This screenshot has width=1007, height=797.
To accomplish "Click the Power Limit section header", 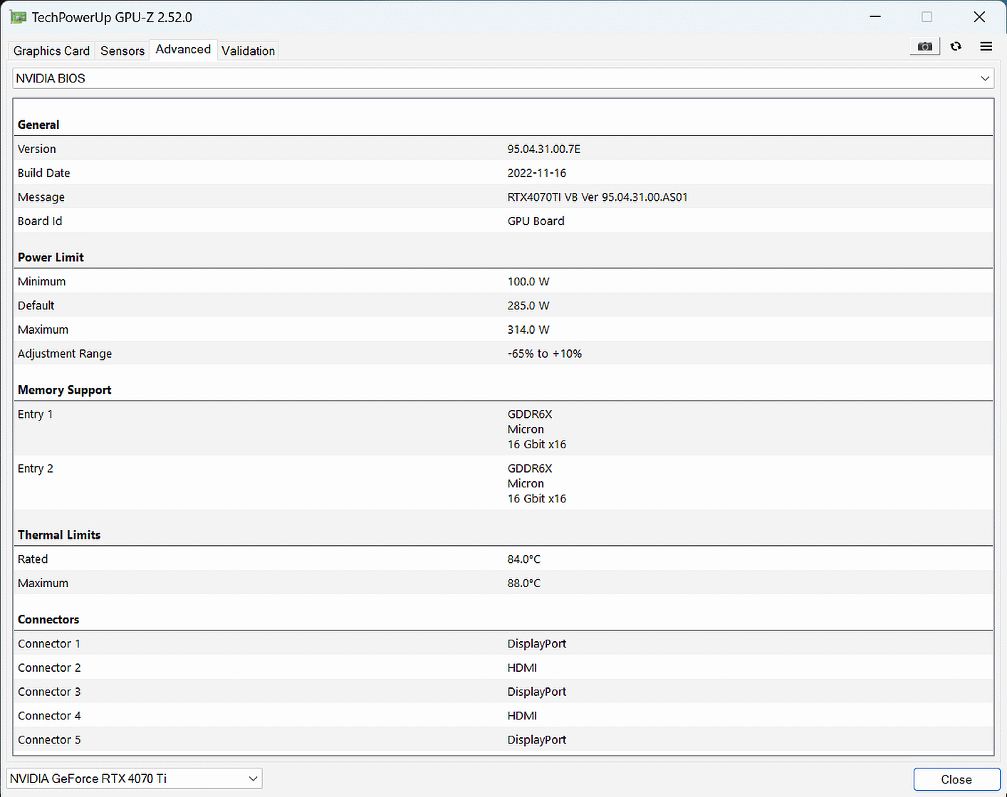I will [x=51, y=258].
